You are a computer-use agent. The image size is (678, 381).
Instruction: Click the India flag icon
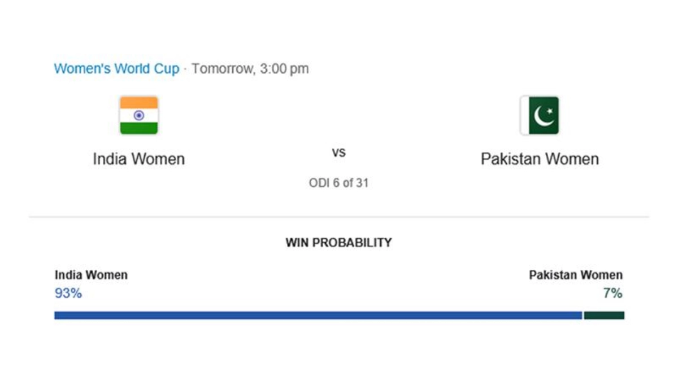tap(138, 115)
